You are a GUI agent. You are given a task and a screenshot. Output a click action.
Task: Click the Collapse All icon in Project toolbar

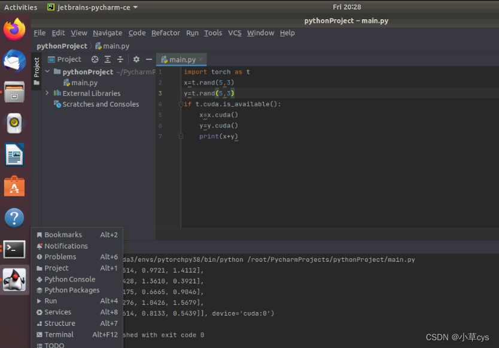coord(119,59)
